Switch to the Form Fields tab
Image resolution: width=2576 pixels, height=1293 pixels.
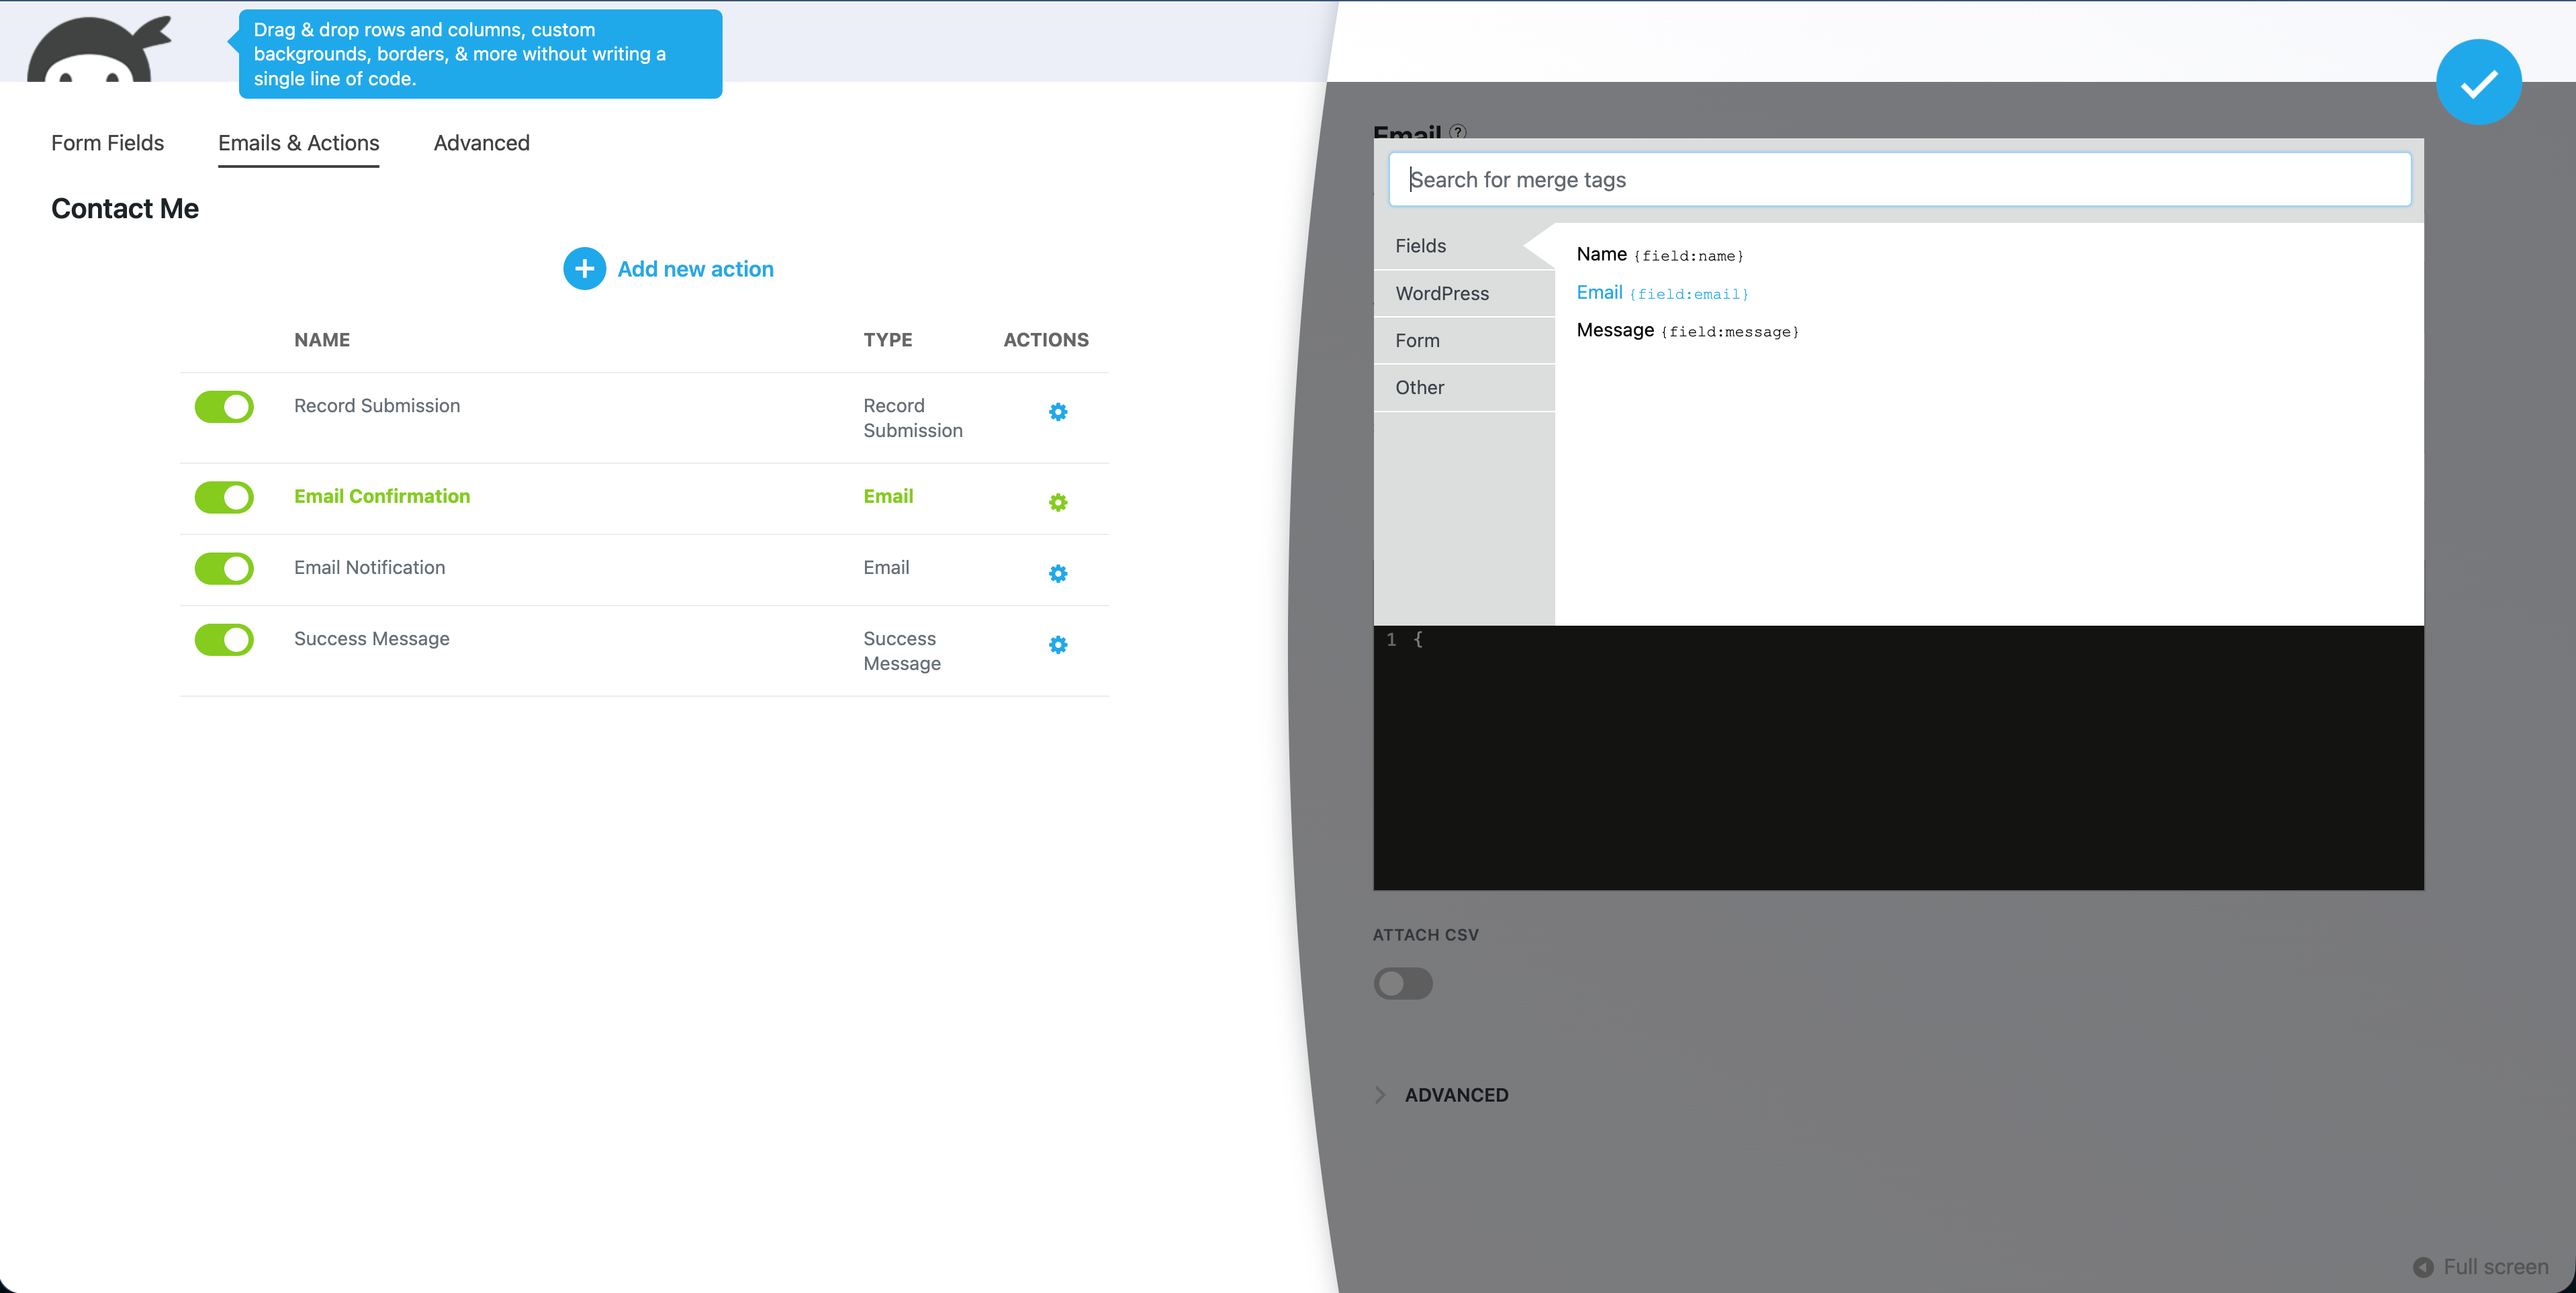click(107, 143)
